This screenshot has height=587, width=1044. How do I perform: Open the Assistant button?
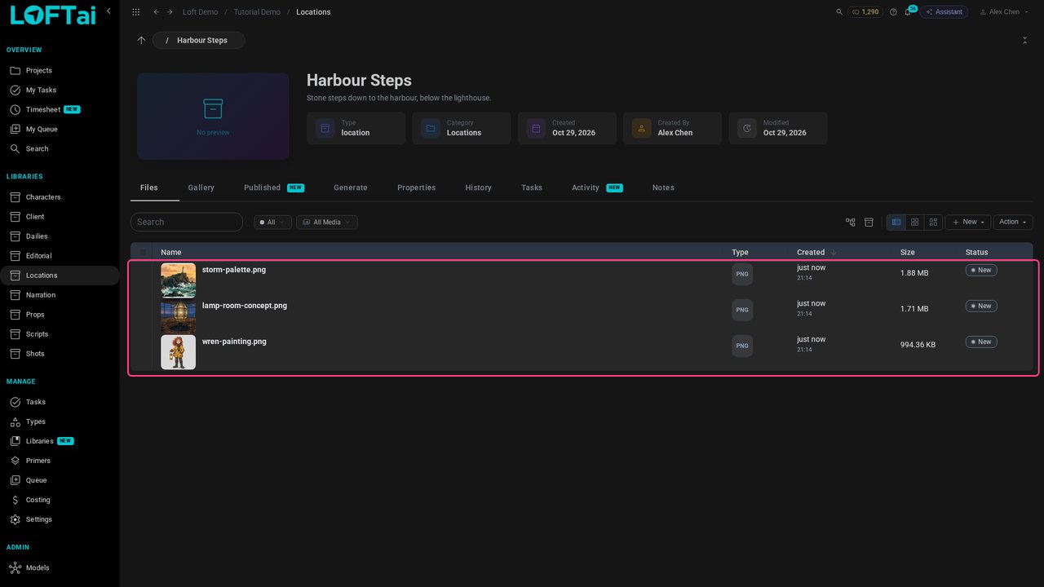(x=944, y=12)
